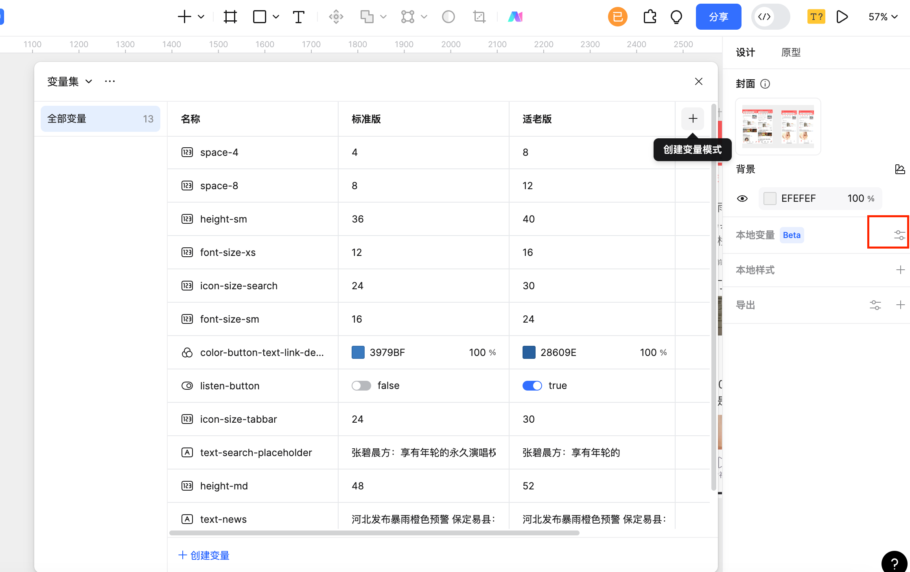Start prototype playback with play icon

tap(842, 17)
